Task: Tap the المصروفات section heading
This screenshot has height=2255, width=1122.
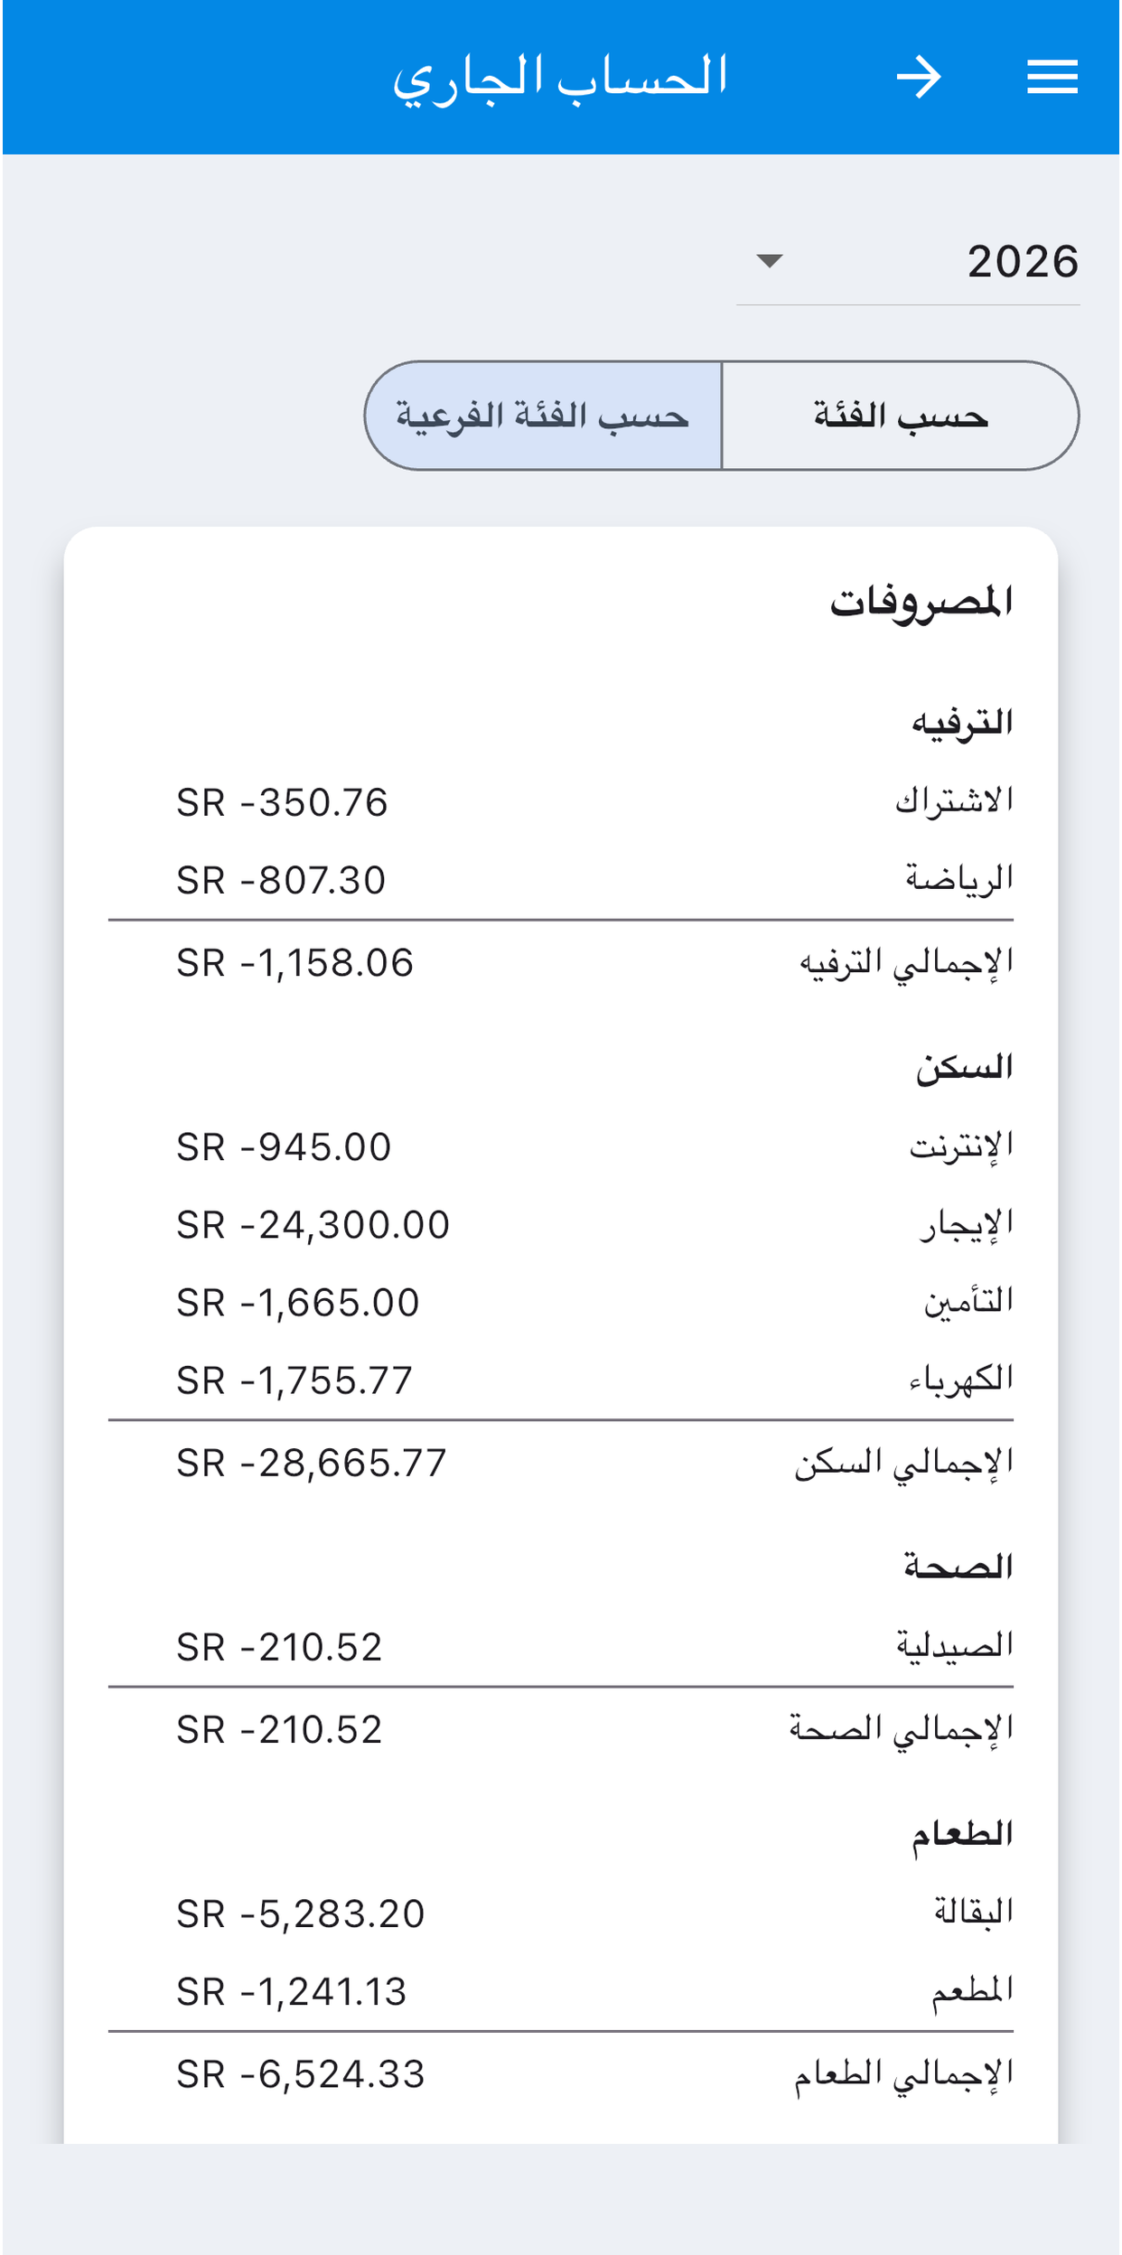Action: (921, 603)
